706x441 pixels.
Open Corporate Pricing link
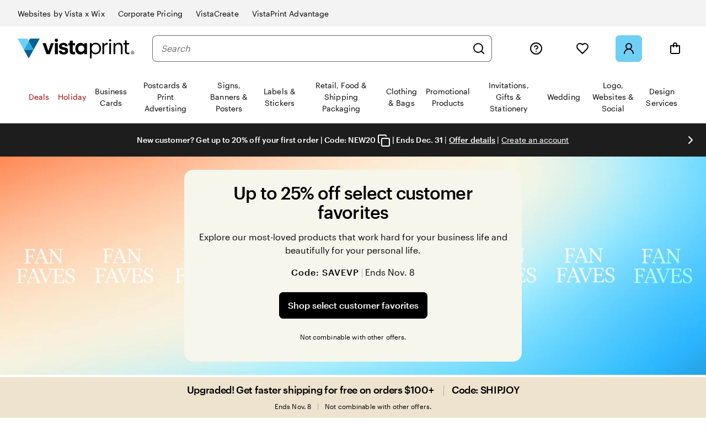[x=150, y=14]
